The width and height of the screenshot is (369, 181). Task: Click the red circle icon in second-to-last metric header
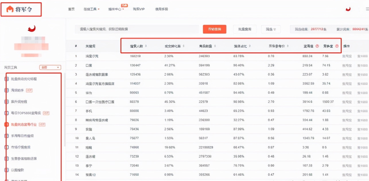pyautogui.click(x=317, y=46)
